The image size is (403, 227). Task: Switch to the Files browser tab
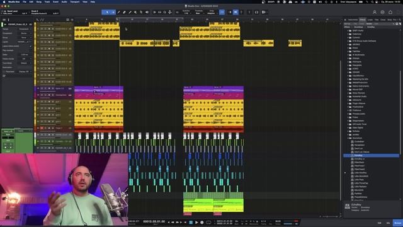[x=377, y=20]
